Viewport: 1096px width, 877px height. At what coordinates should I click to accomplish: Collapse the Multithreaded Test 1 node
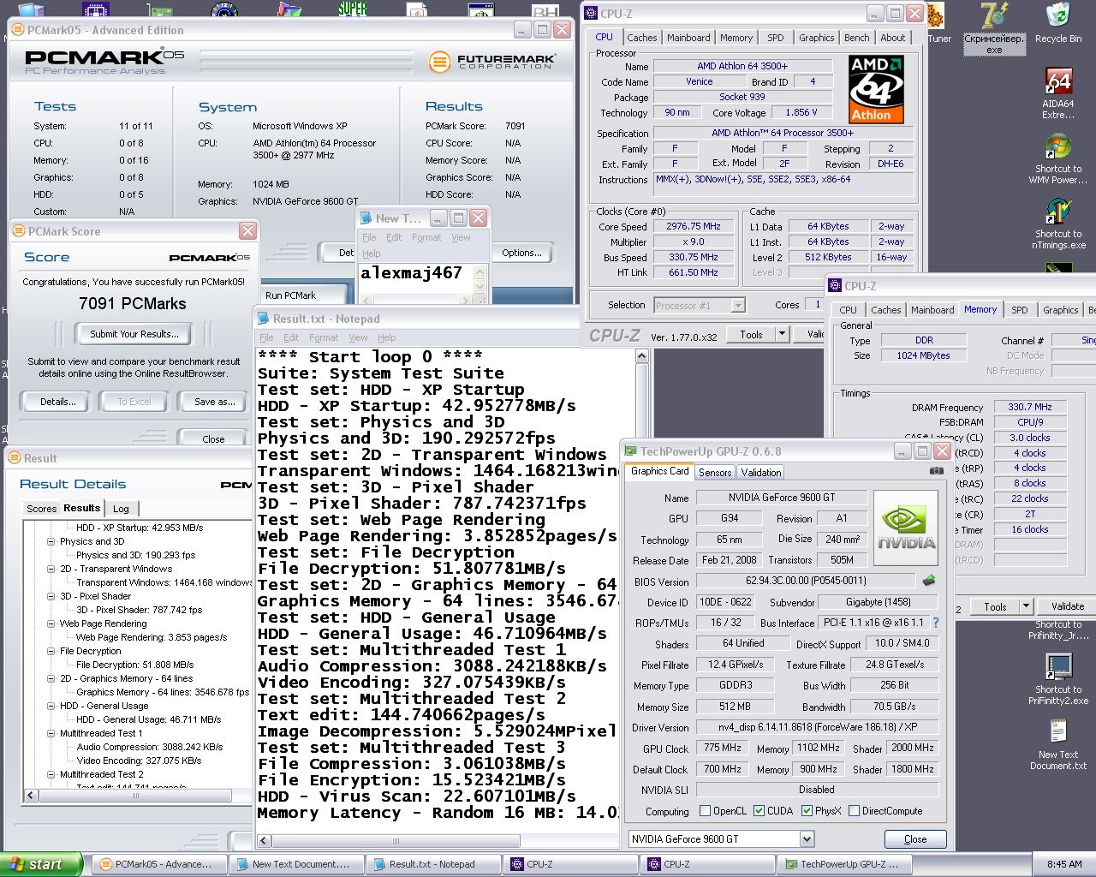point(51,733)
